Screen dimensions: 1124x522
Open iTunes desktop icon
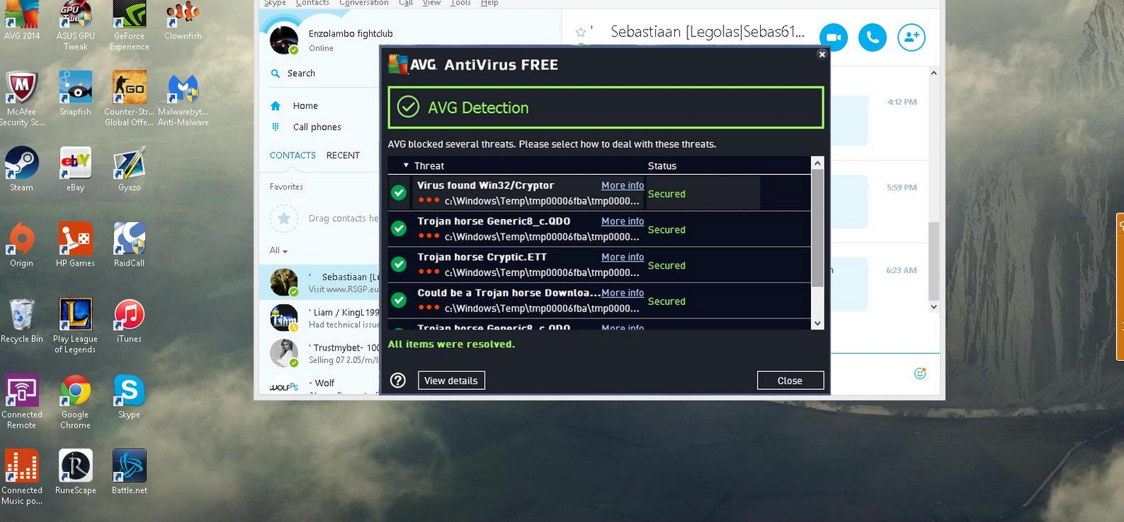tap(129, 320)
